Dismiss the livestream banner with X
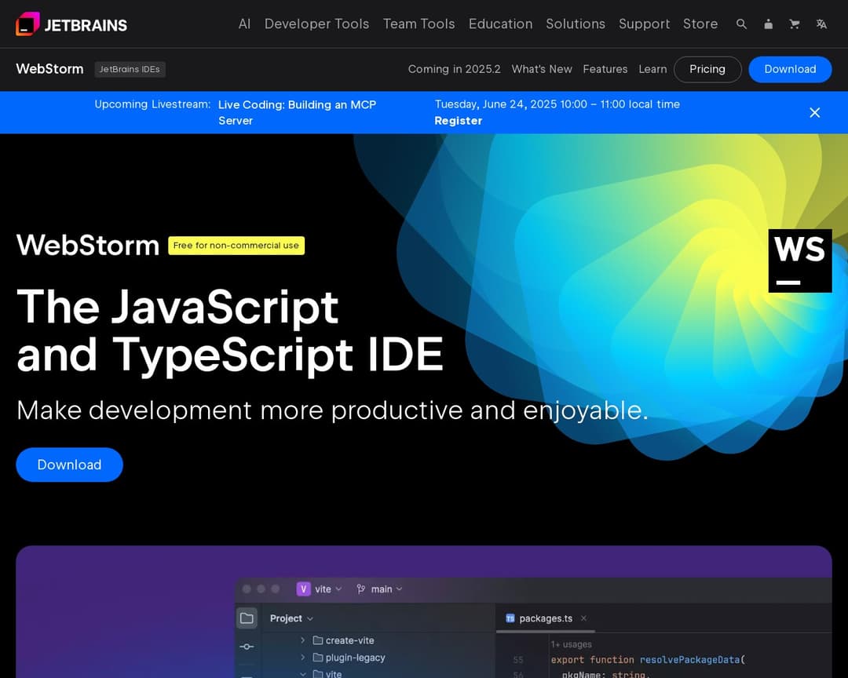This screenshot has width=848, height=678. pos(814,112)
